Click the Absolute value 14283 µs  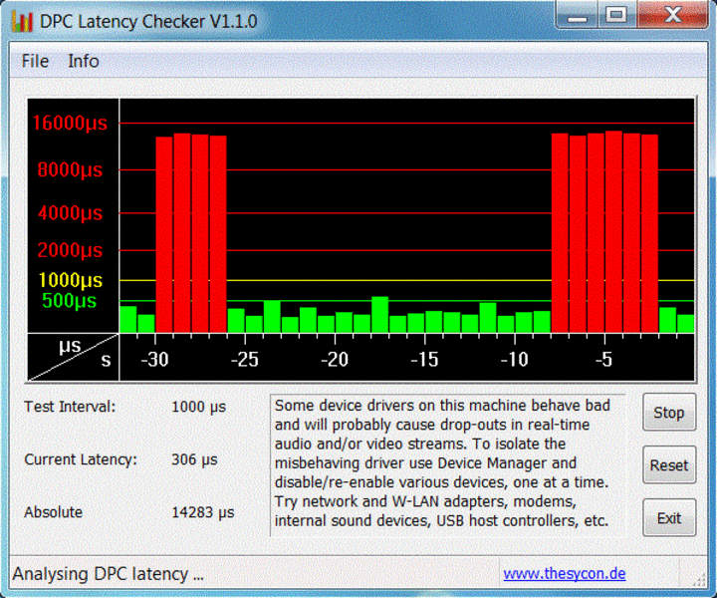click(x=202, y=512)
